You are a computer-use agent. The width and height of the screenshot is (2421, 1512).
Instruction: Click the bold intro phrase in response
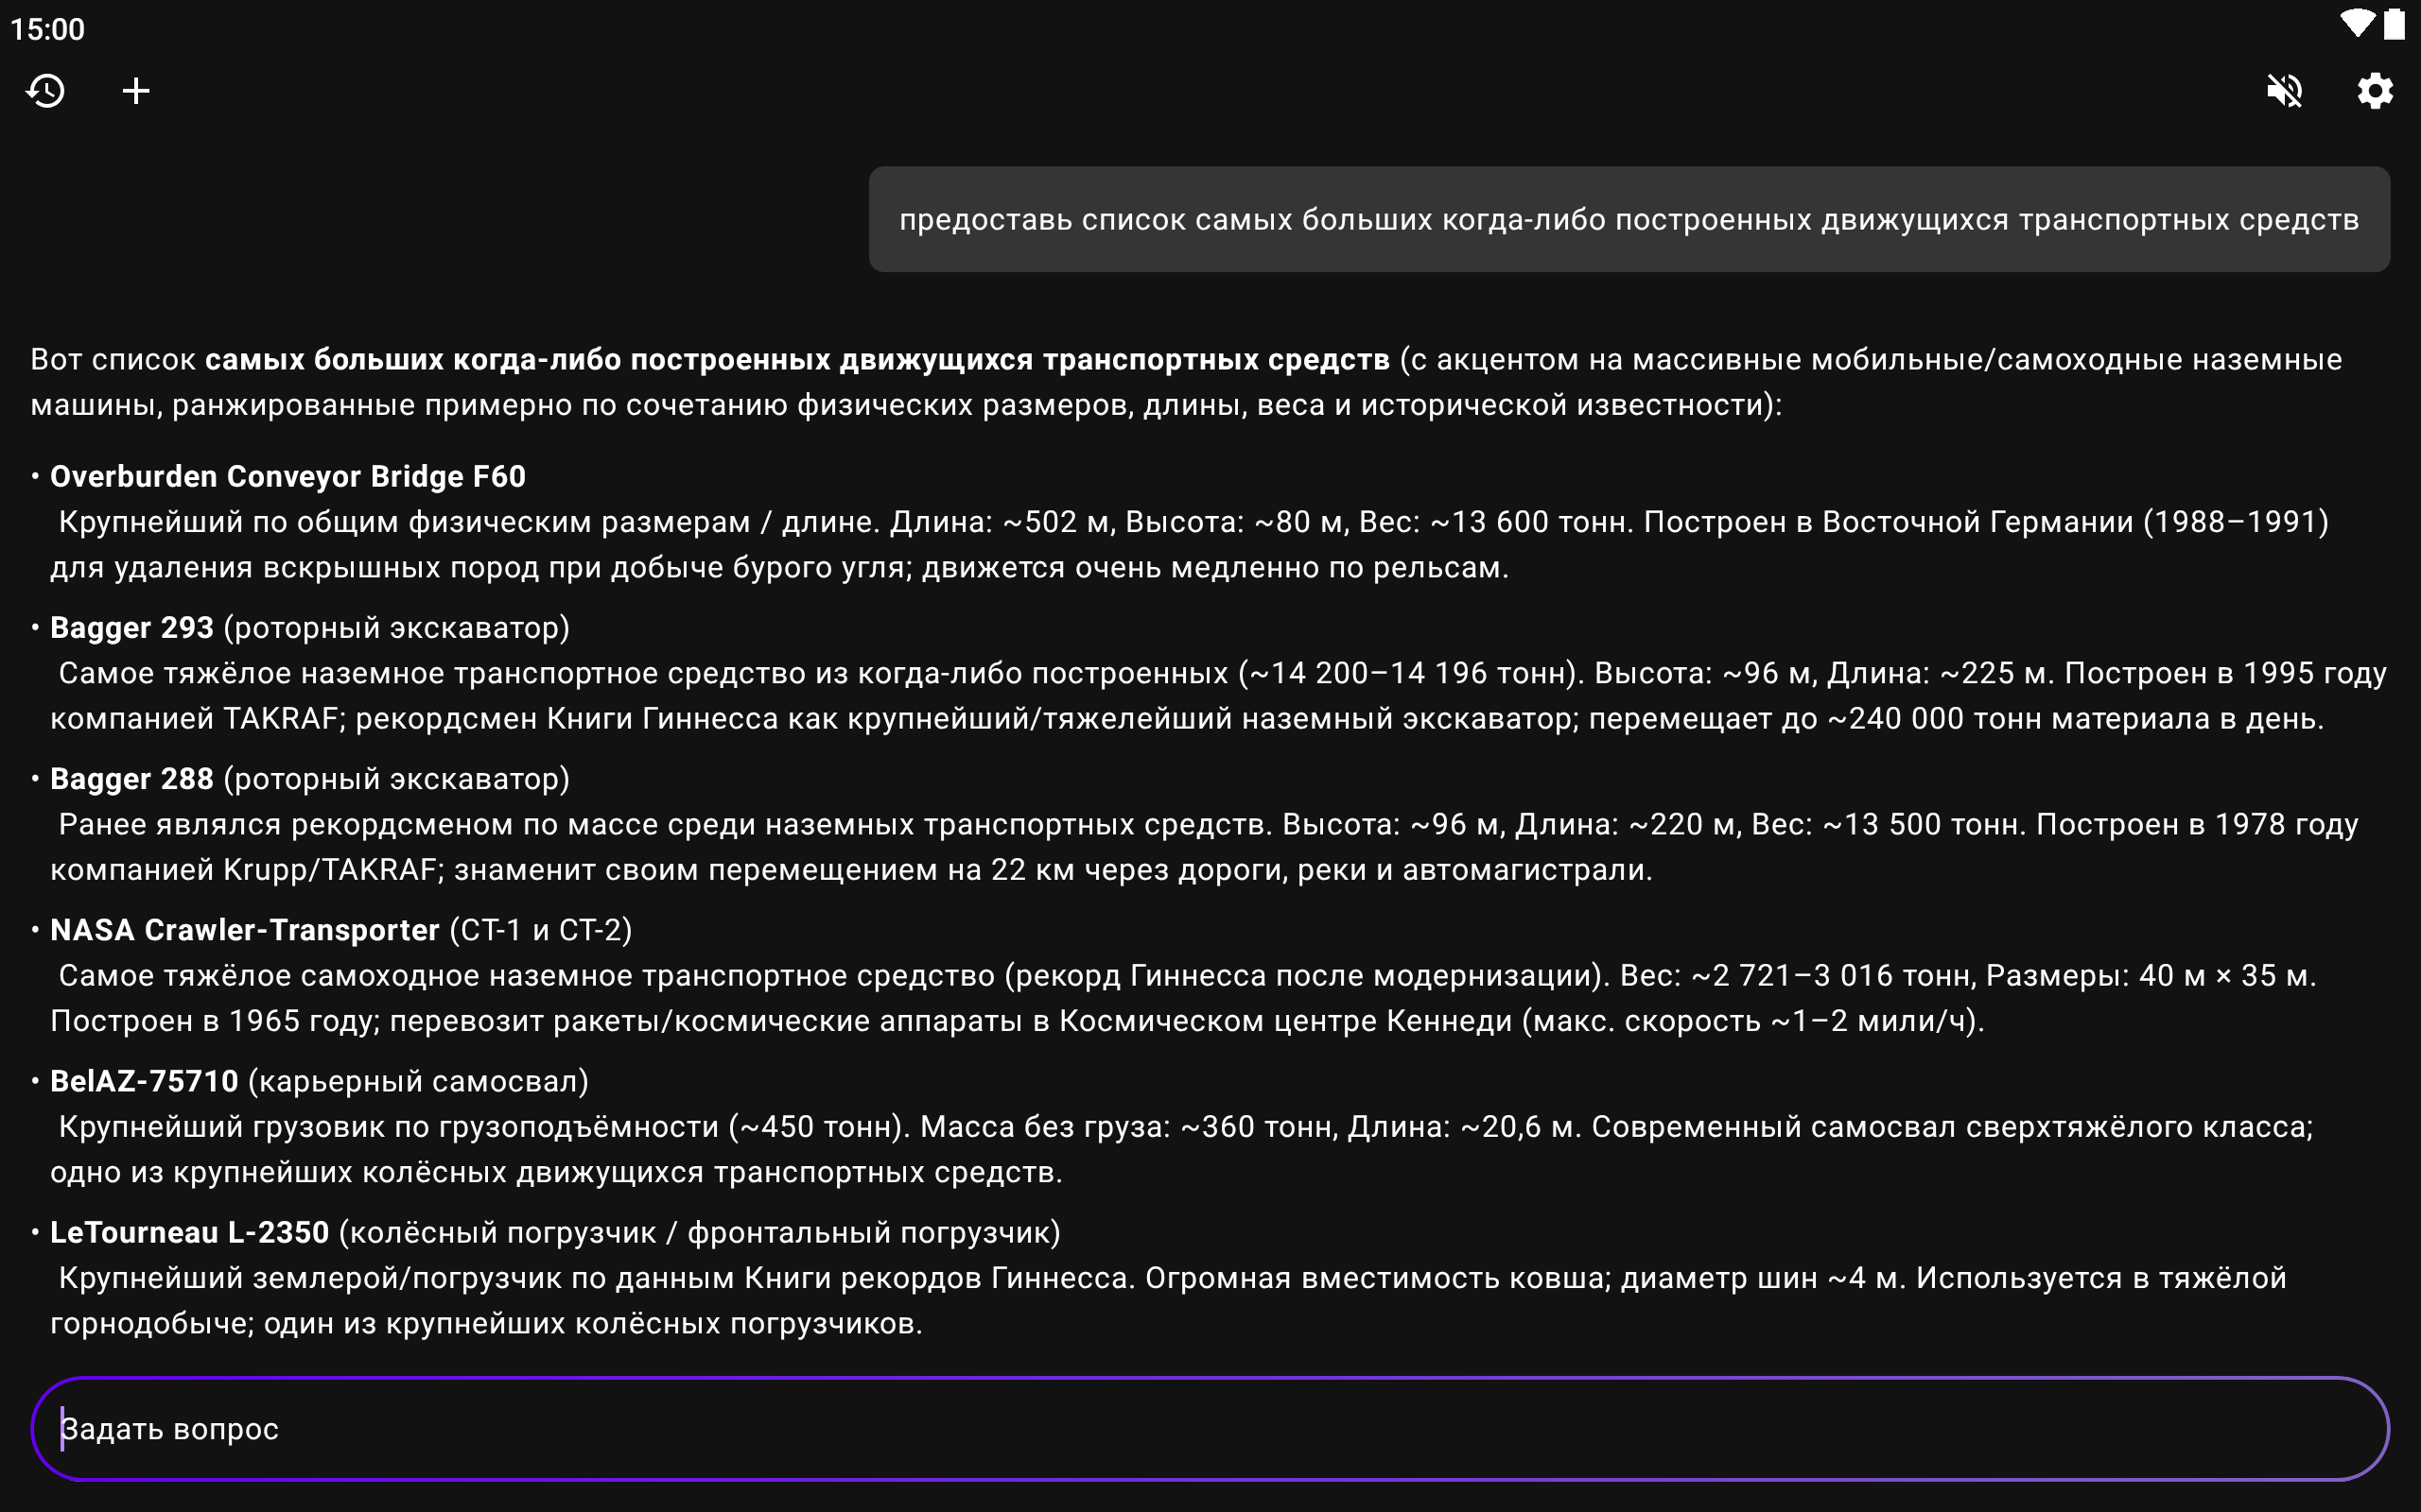[x=796, y=359]
